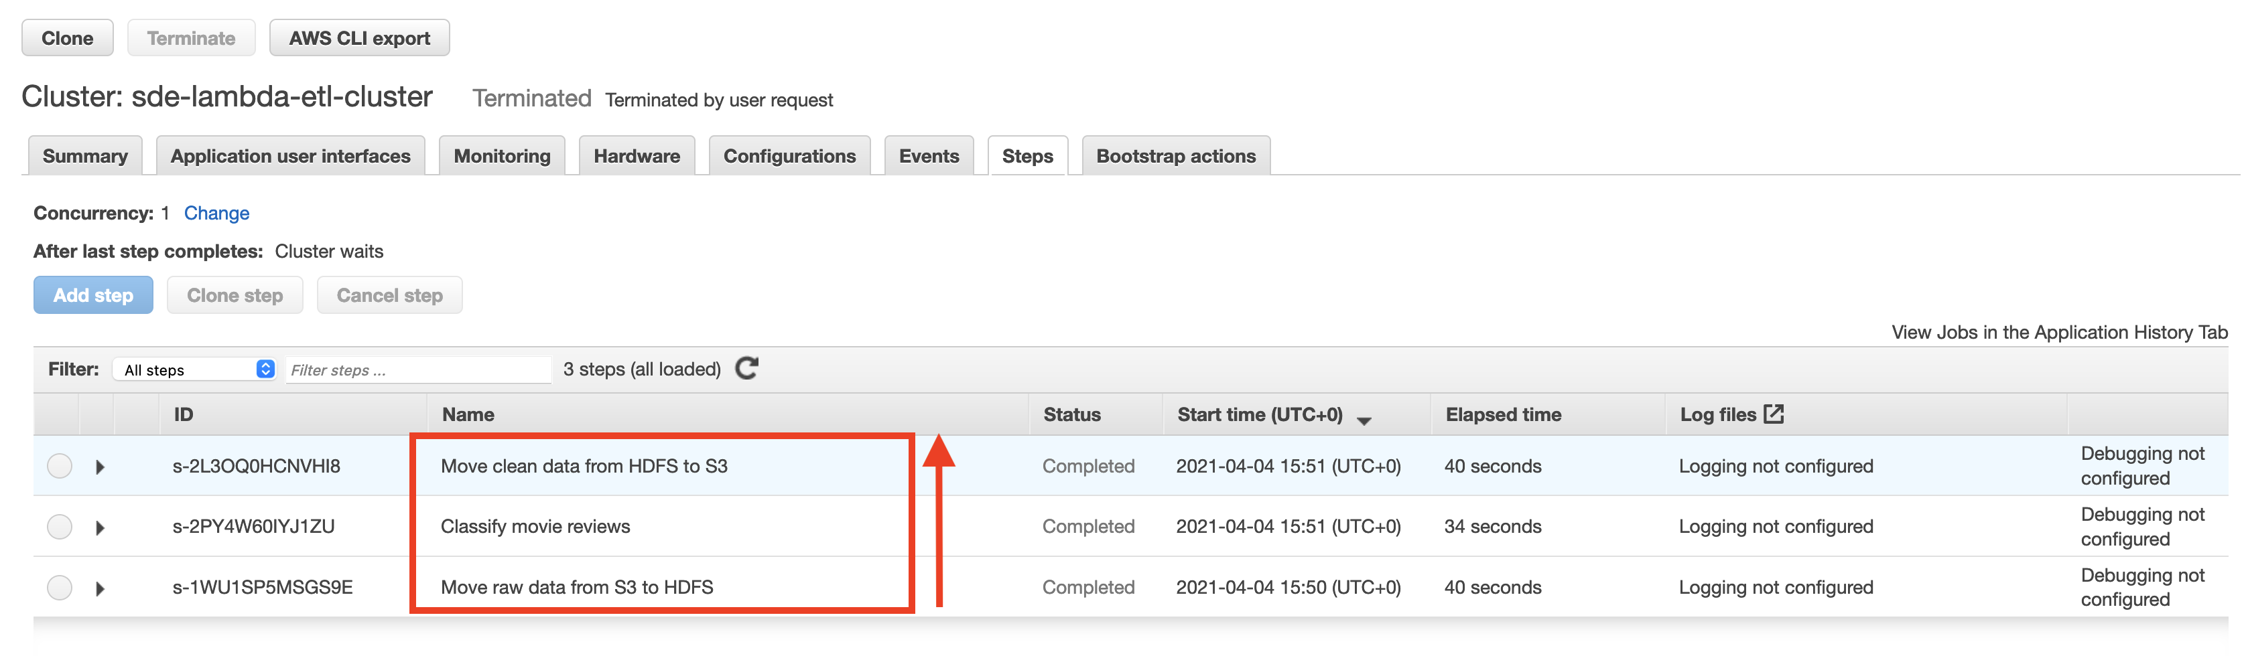Expand the Classify movie reviews step details
The image size is (2246, 656).
point(101,528)
